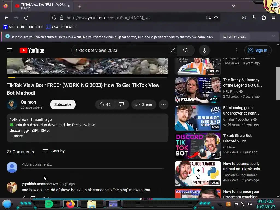Screen dimensions: 280x210
Task: Open the Quinton channel name link
Action: 28,102
